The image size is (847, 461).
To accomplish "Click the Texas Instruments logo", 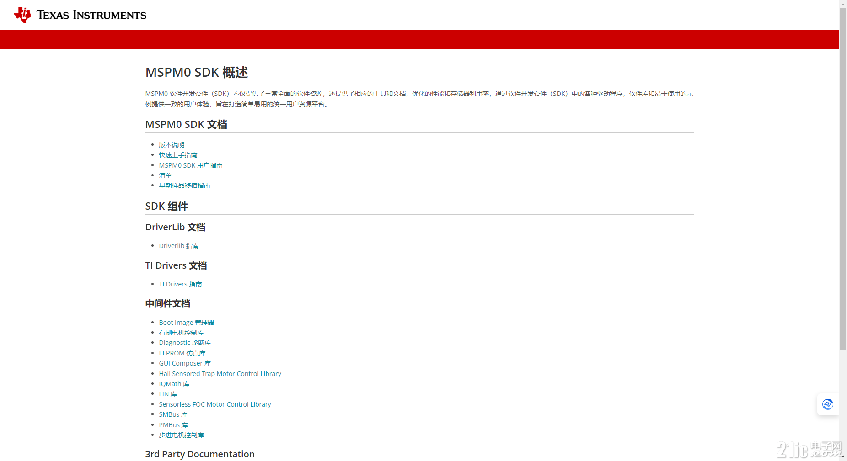I will click(x=80, y=15).
